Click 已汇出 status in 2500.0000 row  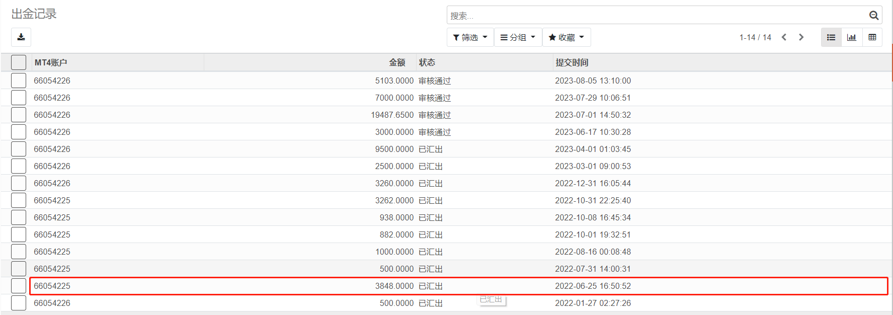coord(431,166)
